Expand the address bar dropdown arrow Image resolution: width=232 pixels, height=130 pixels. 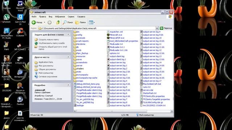157,28
